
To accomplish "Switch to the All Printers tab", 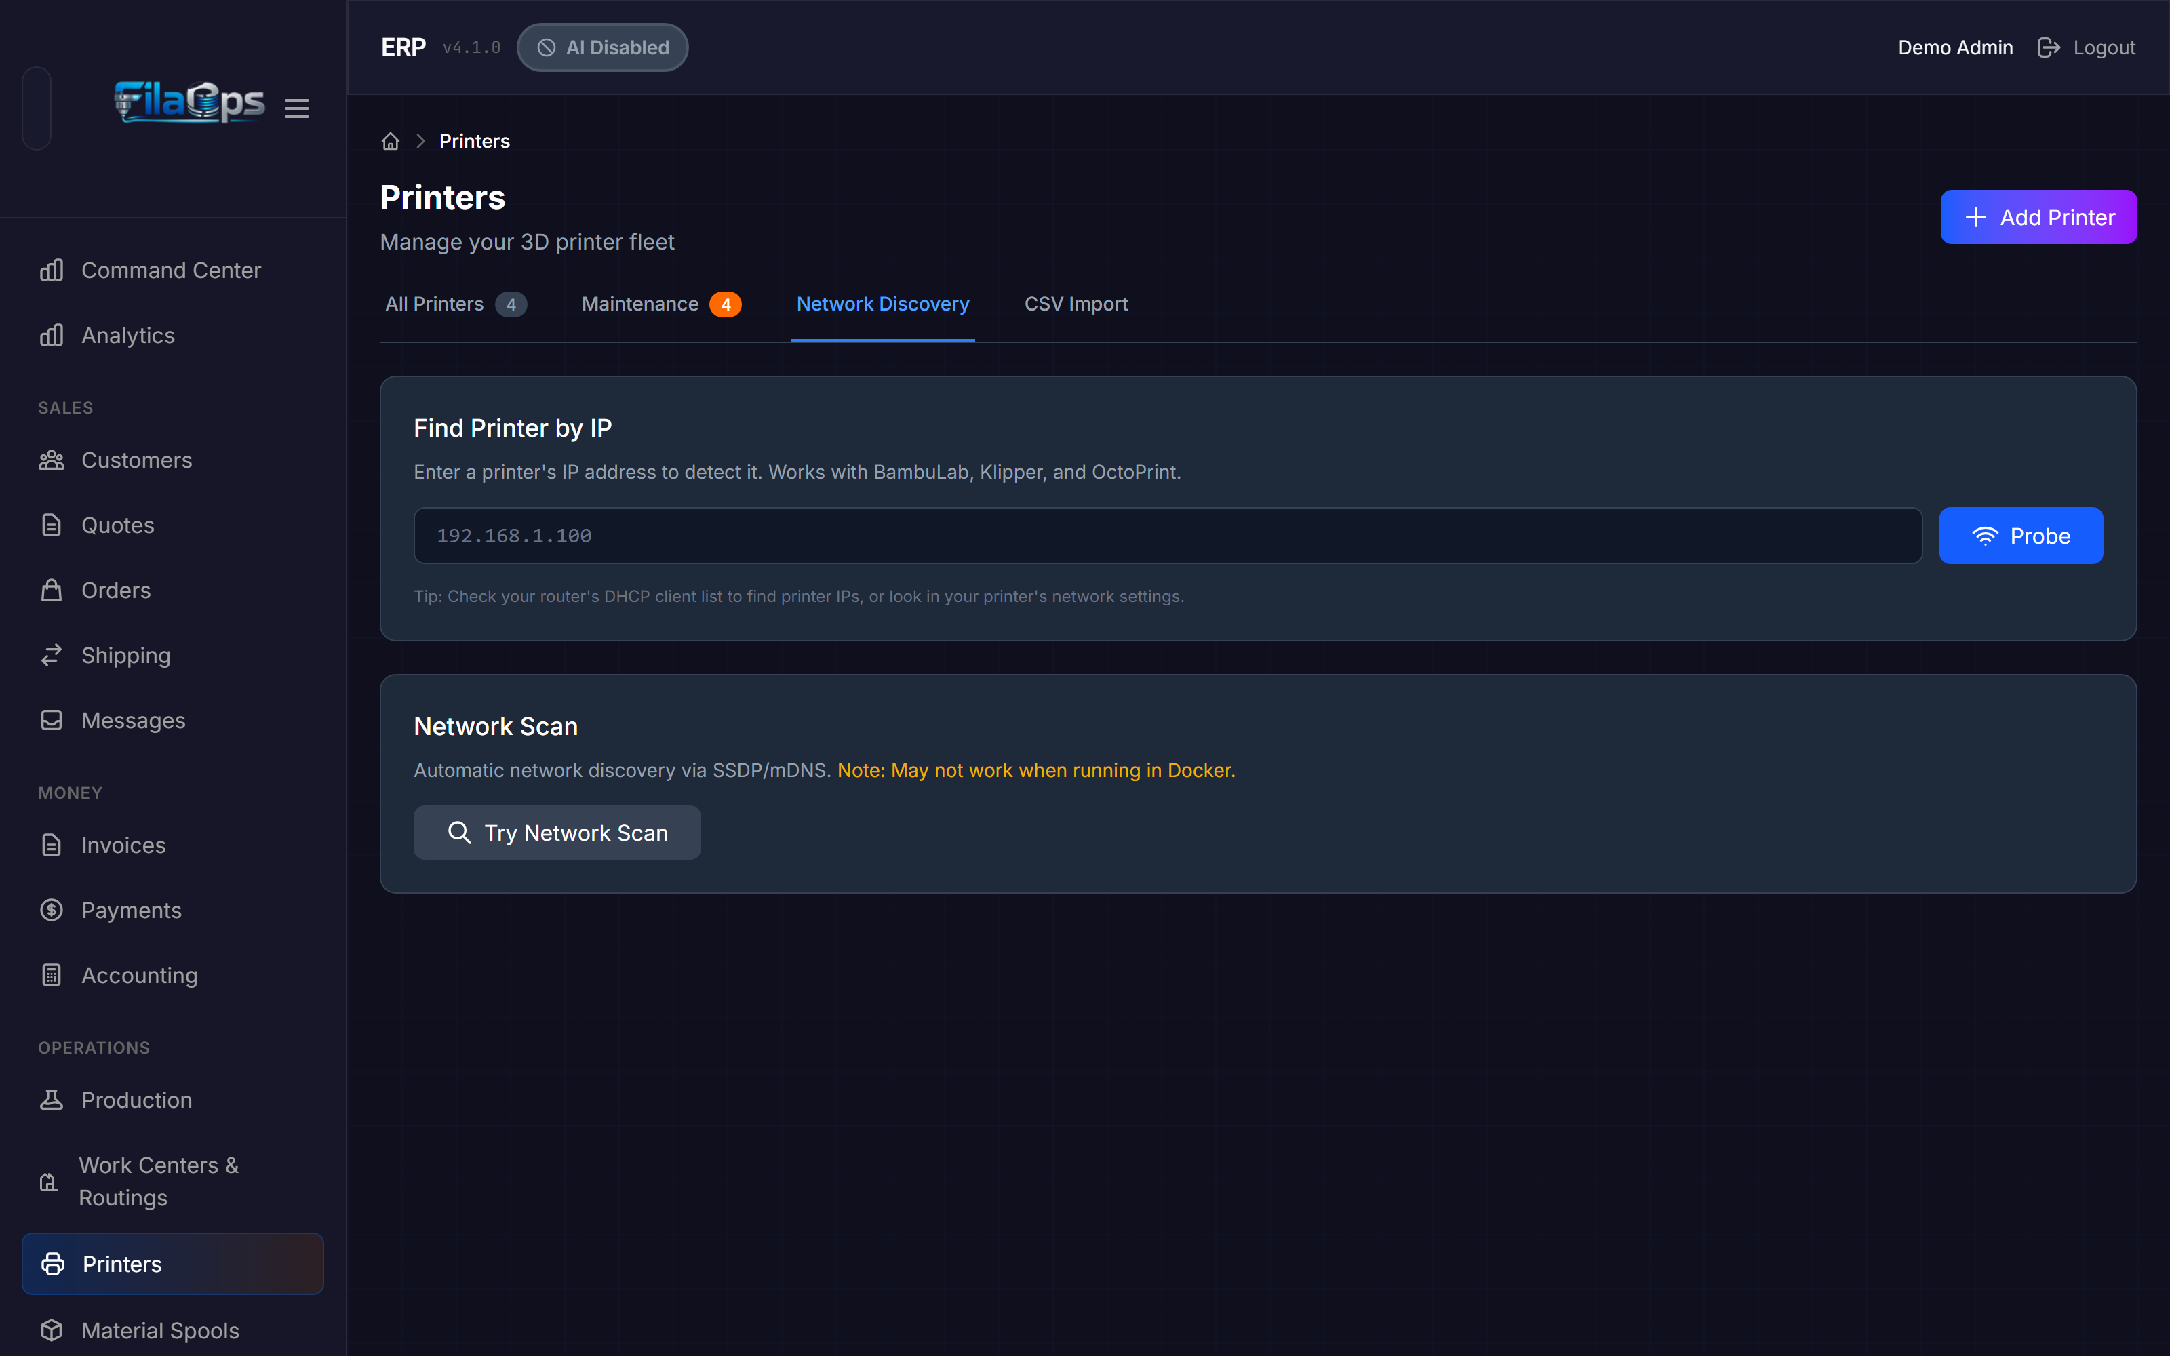I will click(456, 304).
